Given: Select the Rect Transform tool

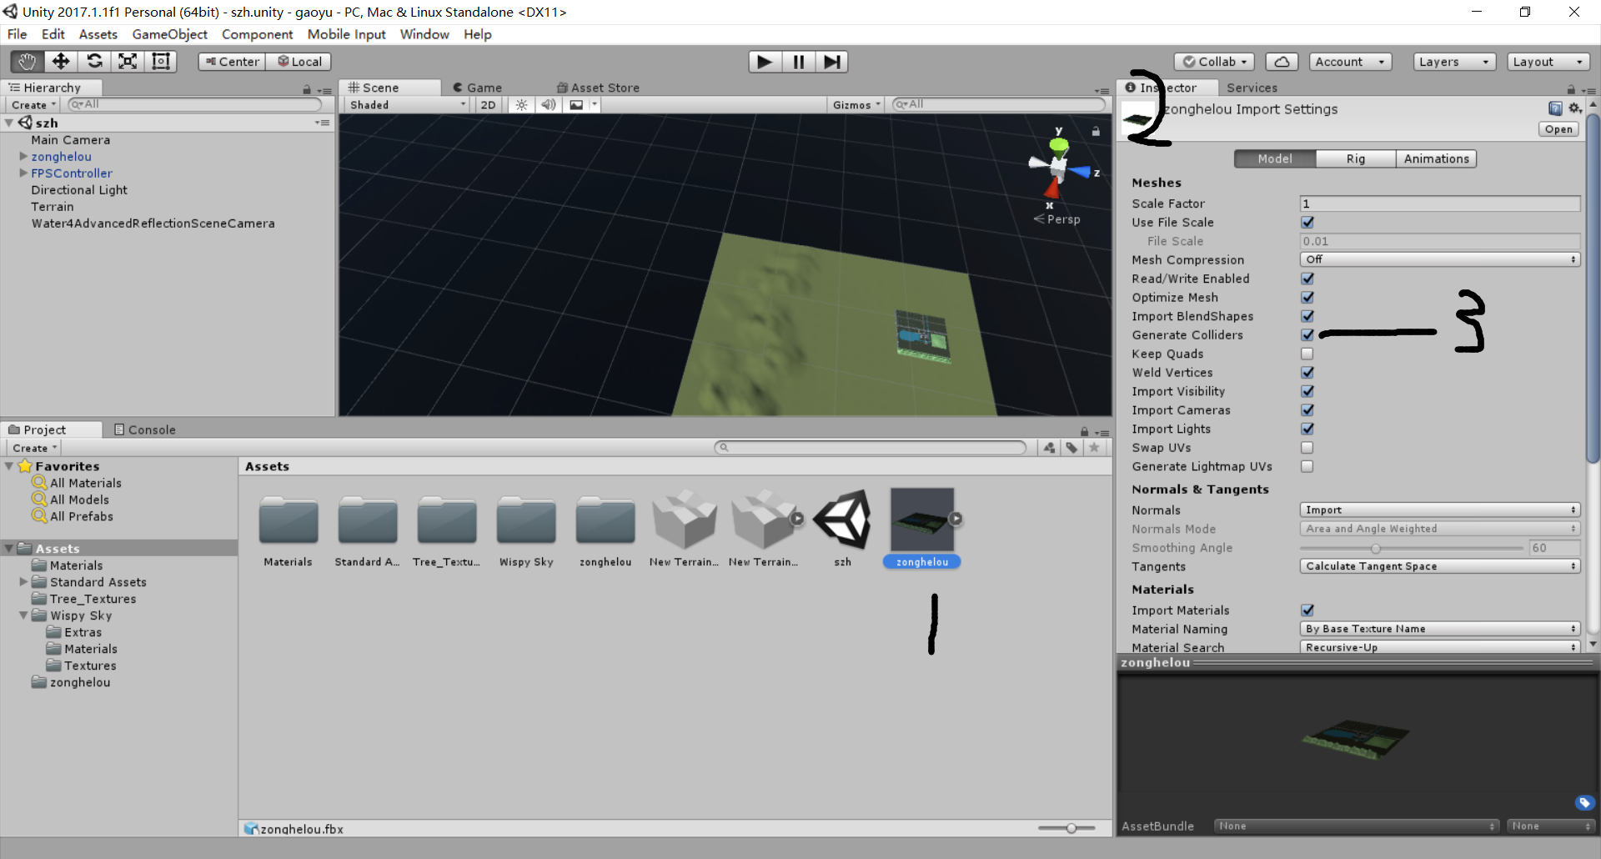Looking at the screenshot, I should click(161, 62).
